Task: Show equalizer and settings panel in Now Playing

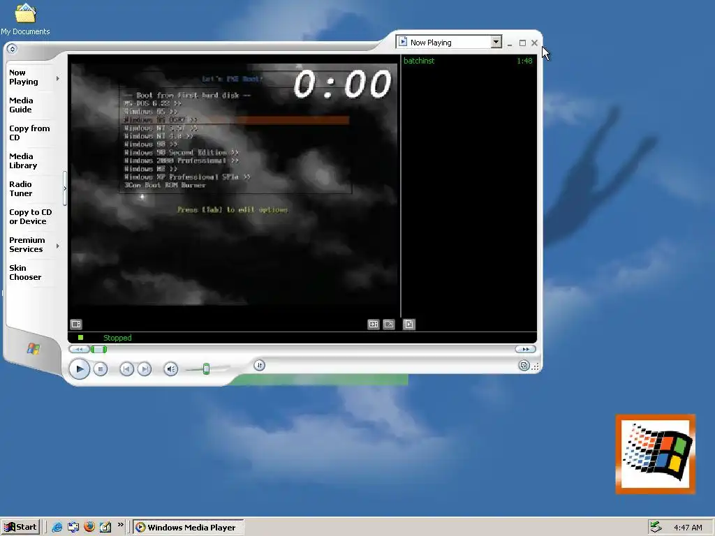Action: coord(76,324)
